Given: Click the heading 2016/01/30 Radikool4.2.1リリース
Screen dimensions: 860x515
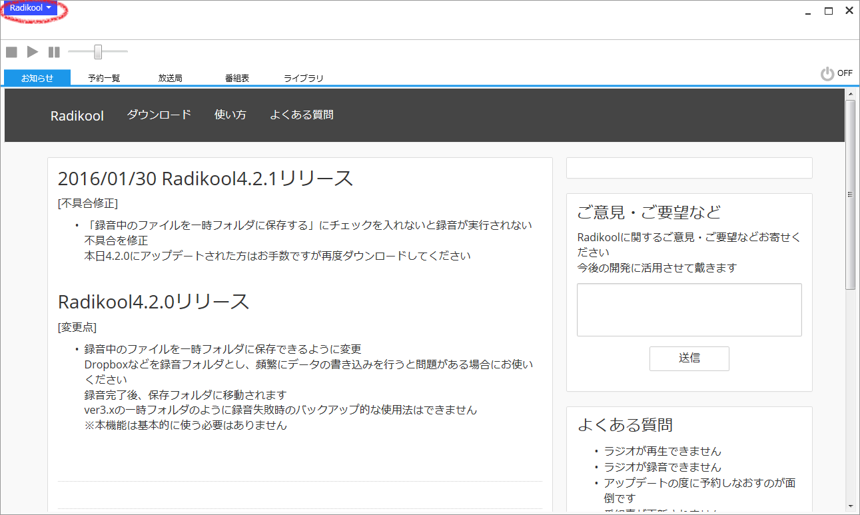Looking at the screenshot, I should click(205, 179).
